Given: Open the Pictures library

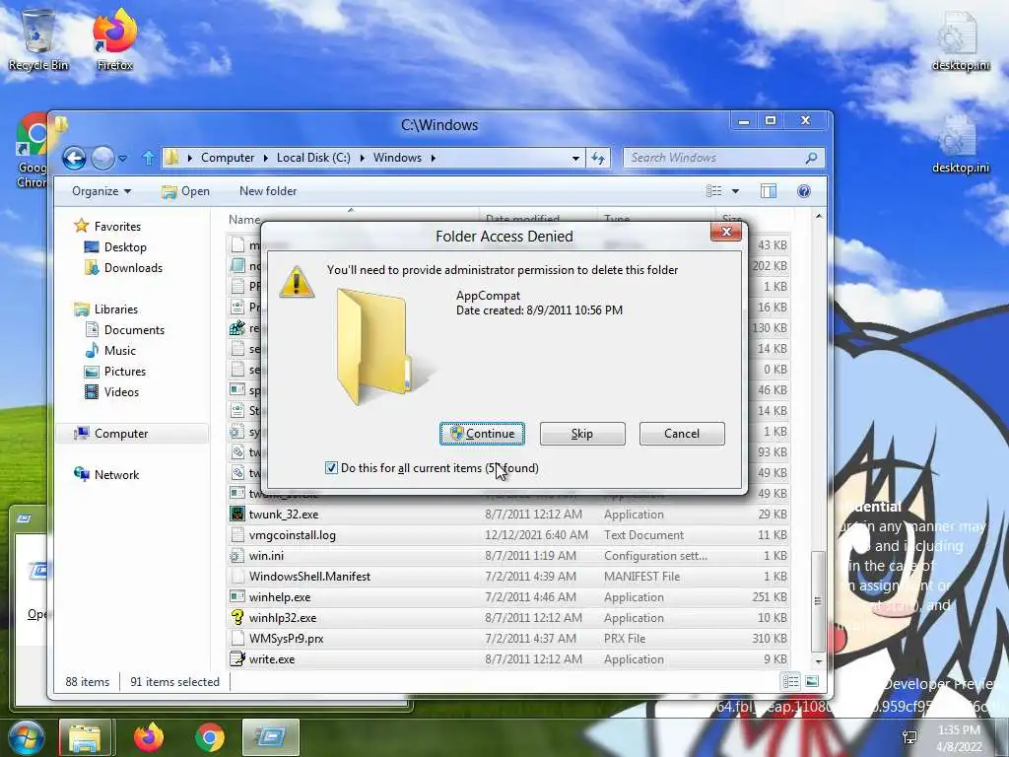Looking at the screenshot, I should (125, 372).
